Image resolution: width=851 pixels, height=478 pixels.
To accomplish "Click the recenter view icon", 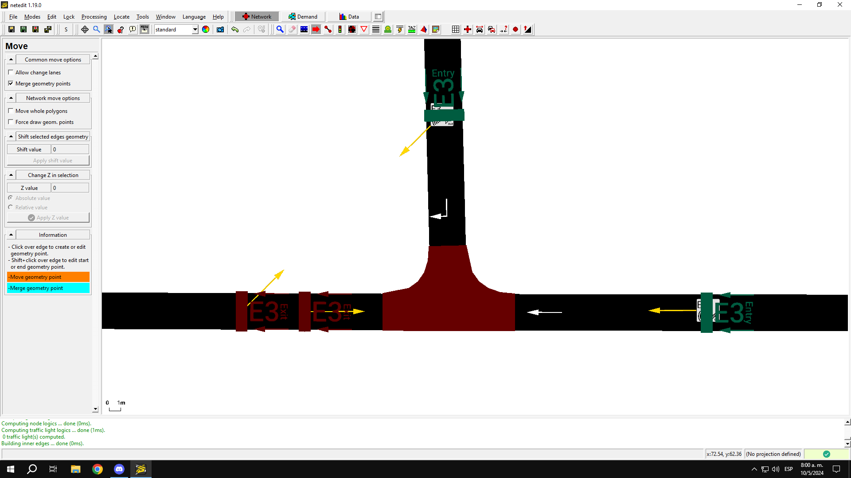I will (x=85, y=29).
